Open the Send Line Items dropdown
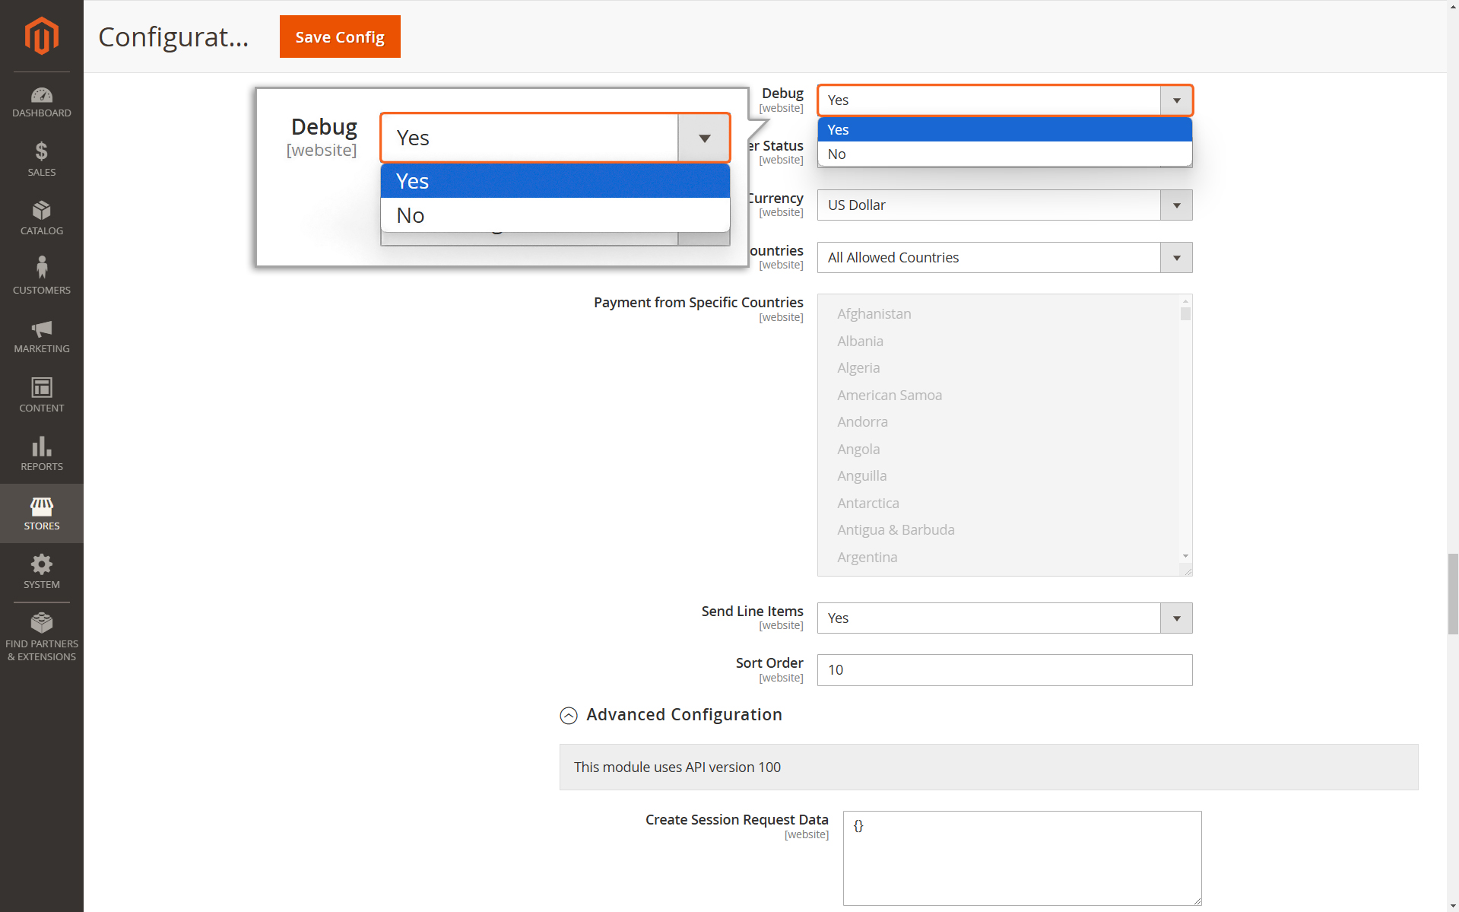This screenshot has width=1459, height=912. coord(1004,618)
